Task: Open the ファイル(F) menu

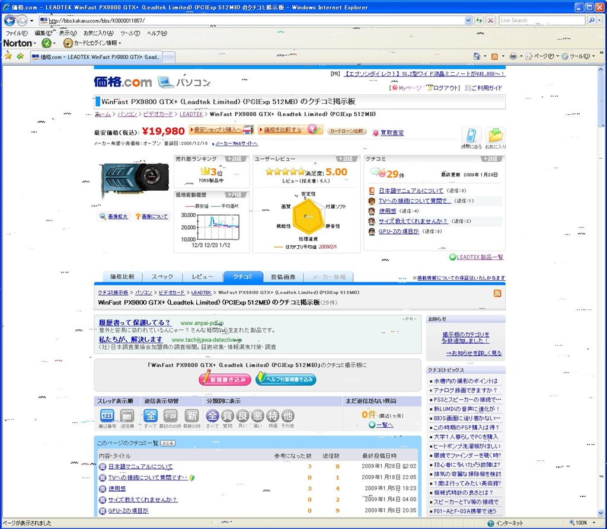Action: [x=16, y=33]
